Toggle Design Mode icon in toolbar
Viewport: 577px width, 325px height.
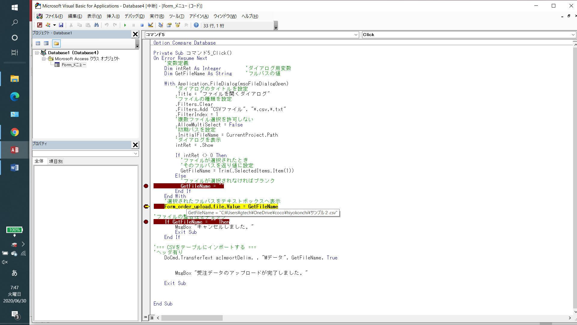pyautogui.click(x=151, y=25)
